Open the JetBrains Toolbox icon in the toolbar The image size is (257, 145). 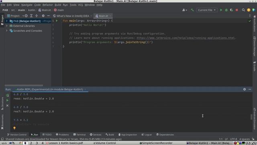coord(254,10)
